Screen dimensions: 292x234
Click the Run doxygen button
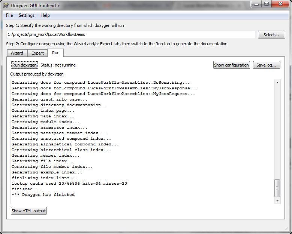pos(24,65)
